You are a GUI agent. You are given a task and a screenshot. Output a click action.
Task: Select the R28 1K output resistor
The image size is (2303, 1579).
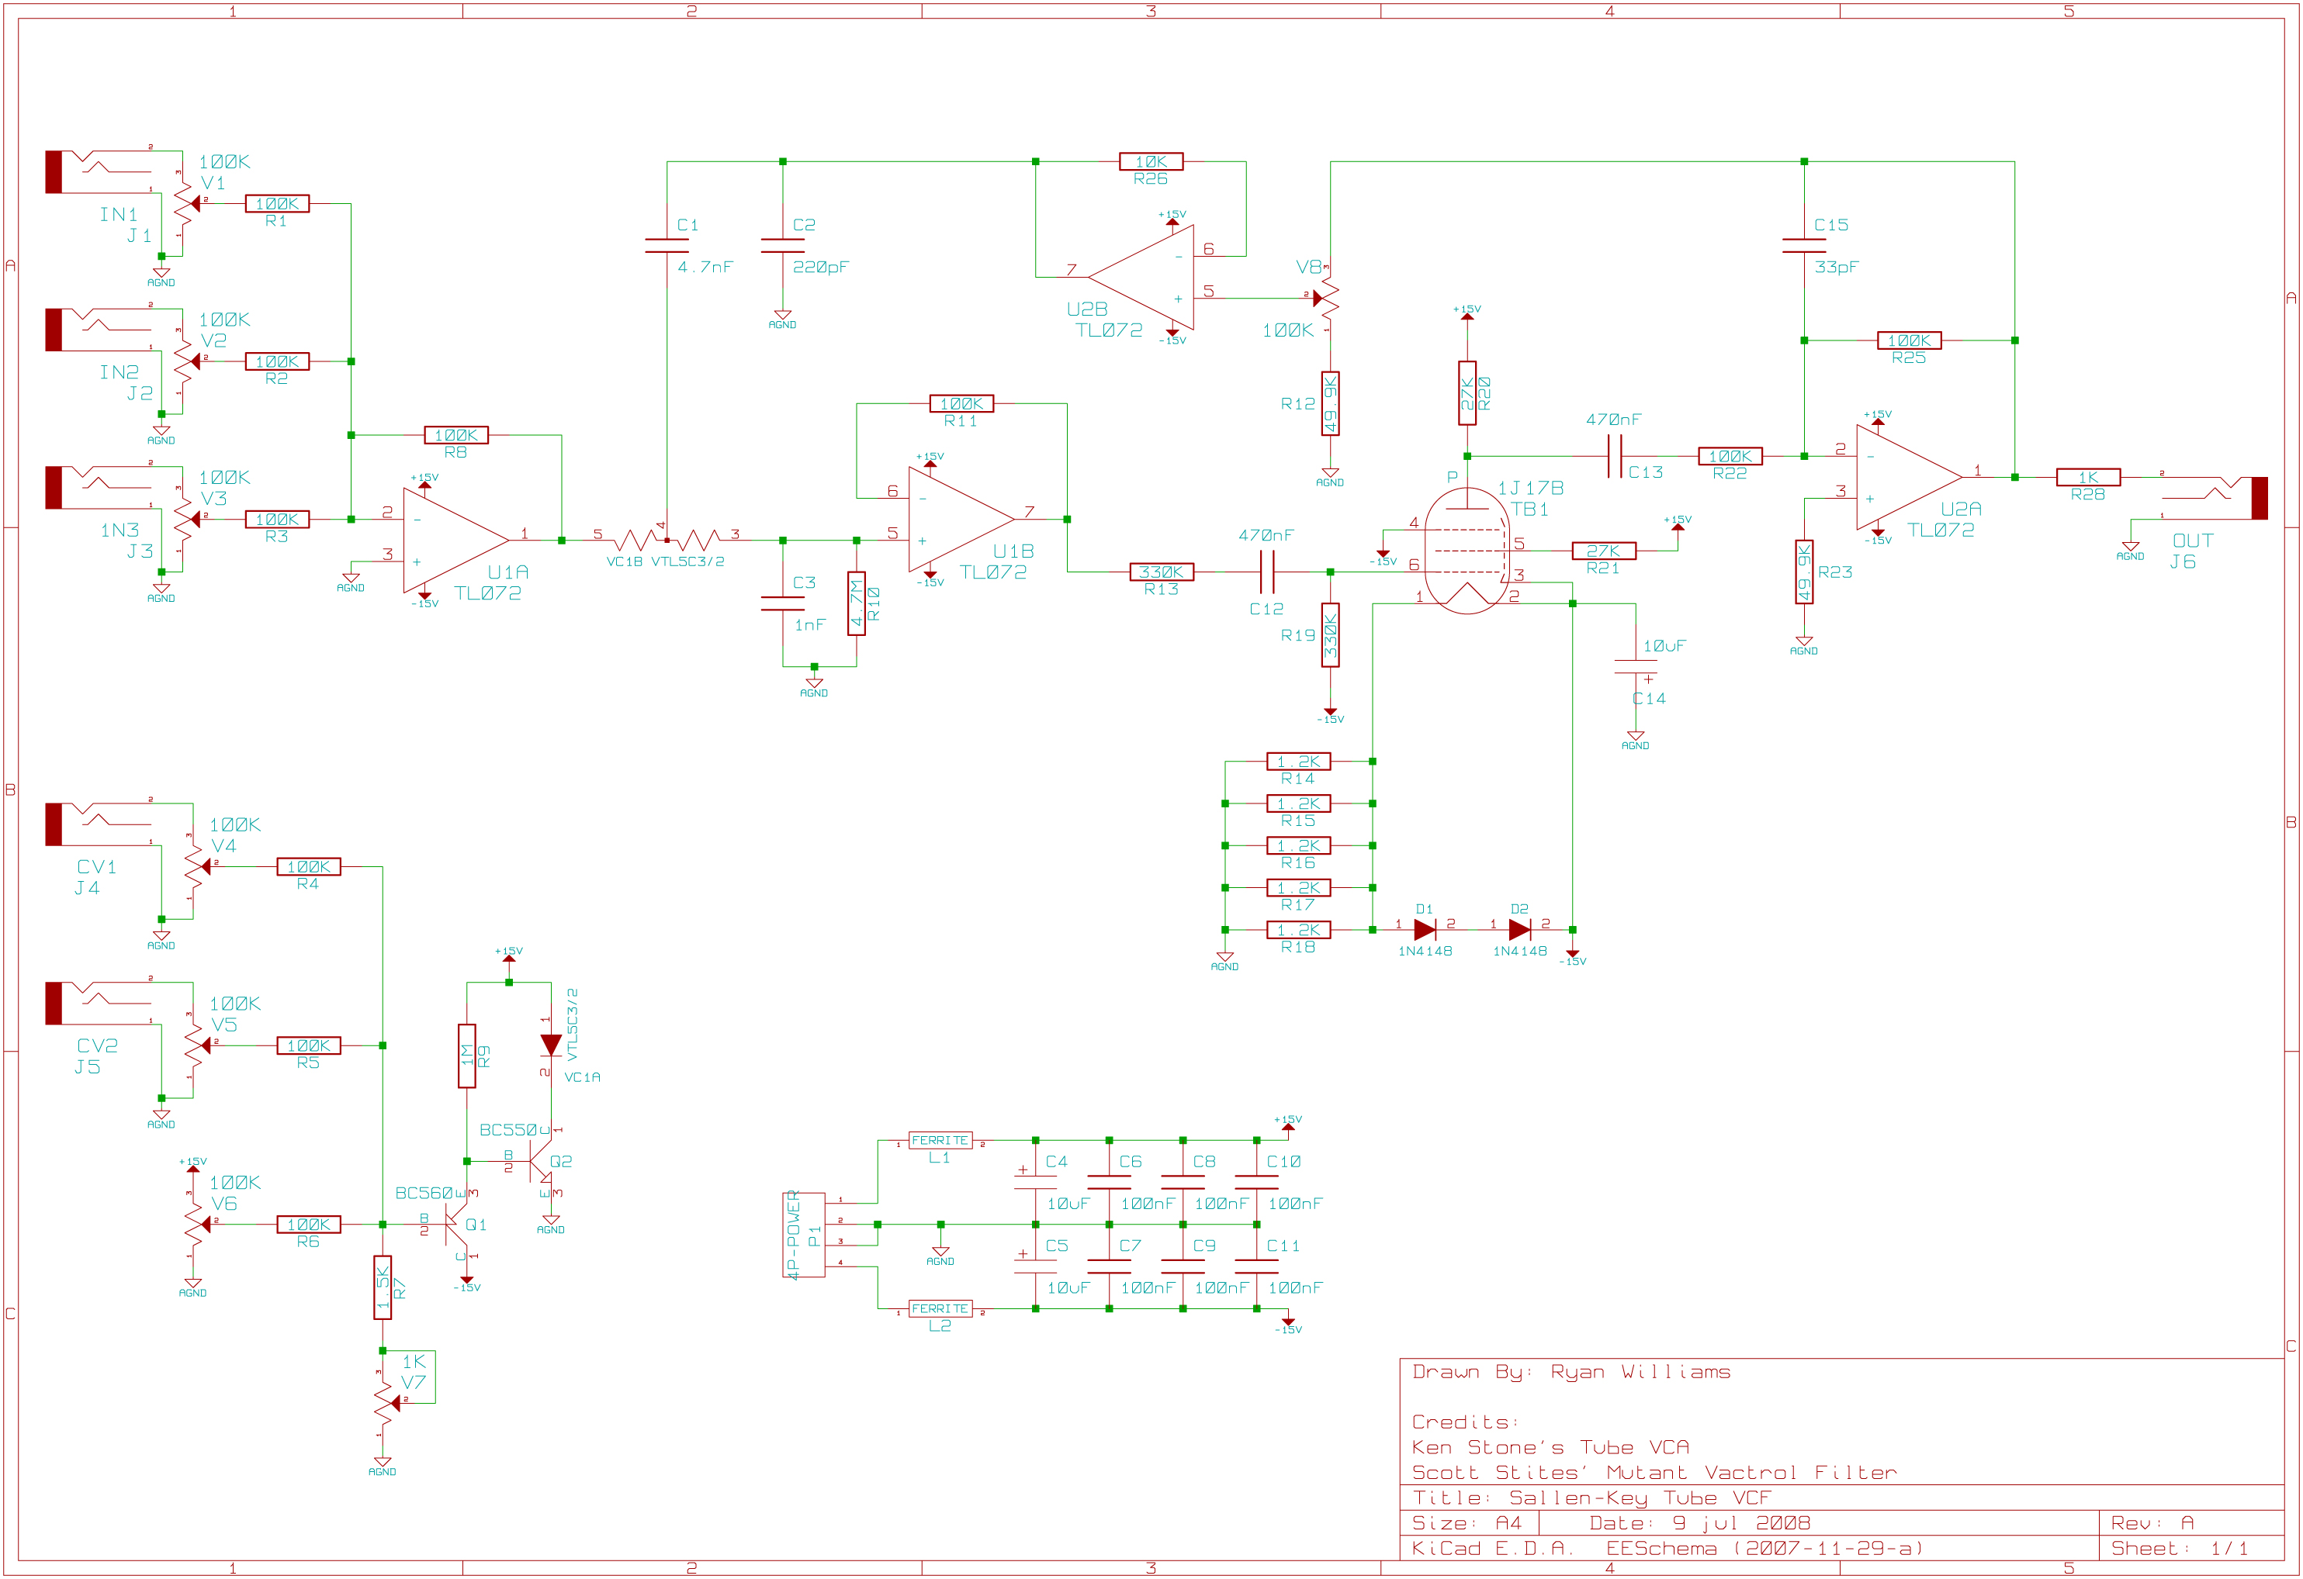click(x=2088, y=478)
